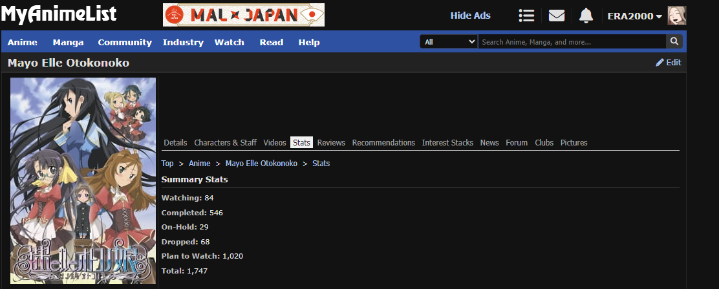Viewport: 719px width, 289px height.
Task: Open the notifications bell icon
Action: click(x=586, y=16)
